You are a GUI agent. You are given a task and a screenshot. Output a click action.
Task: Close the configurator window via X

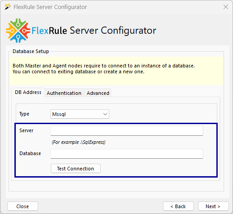(x=226, y=7)
